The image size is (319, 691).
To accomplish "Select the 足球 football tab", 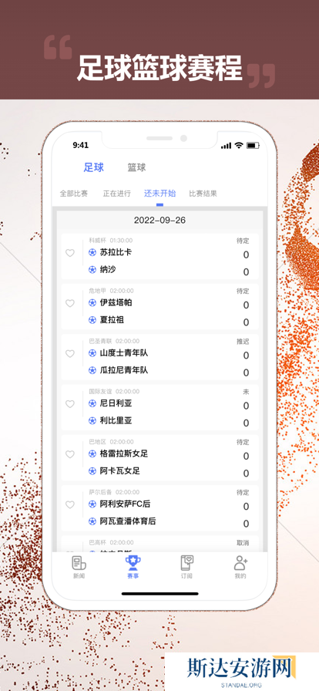I will point(94,167).
